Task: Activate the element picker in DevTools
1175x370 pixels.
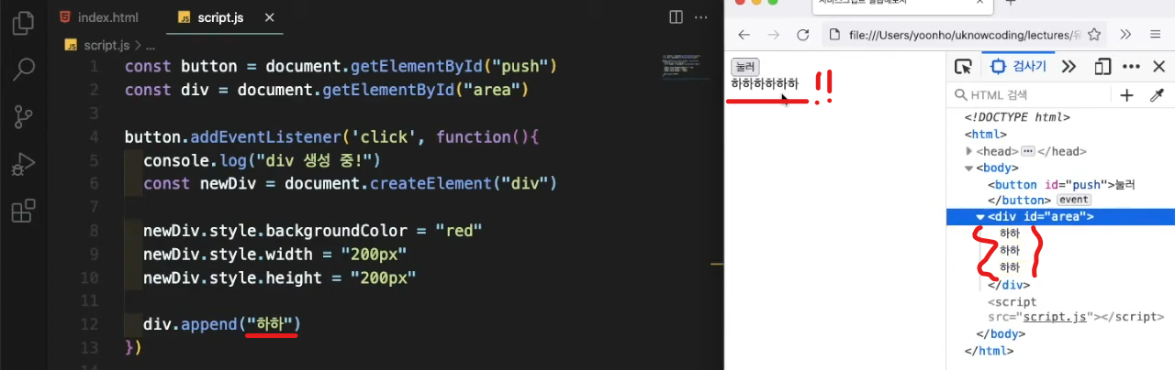Action: [963, 67]
